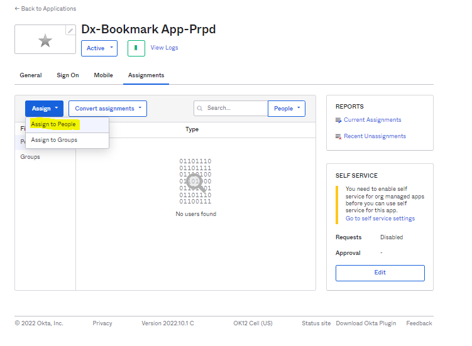Screen dimensions: 472x346
Task: Go back to Applications
Action: coord(45,9)
